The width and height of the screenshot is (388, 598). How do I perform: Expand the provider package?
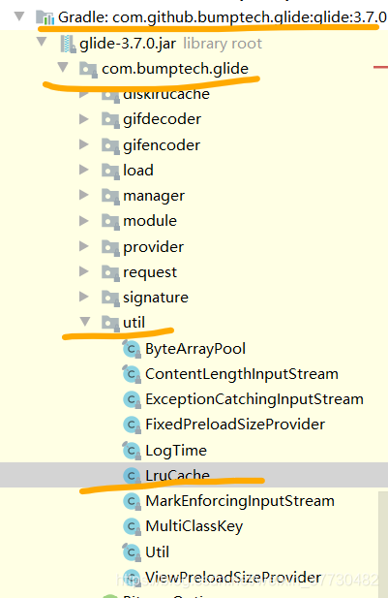point(84,246)
